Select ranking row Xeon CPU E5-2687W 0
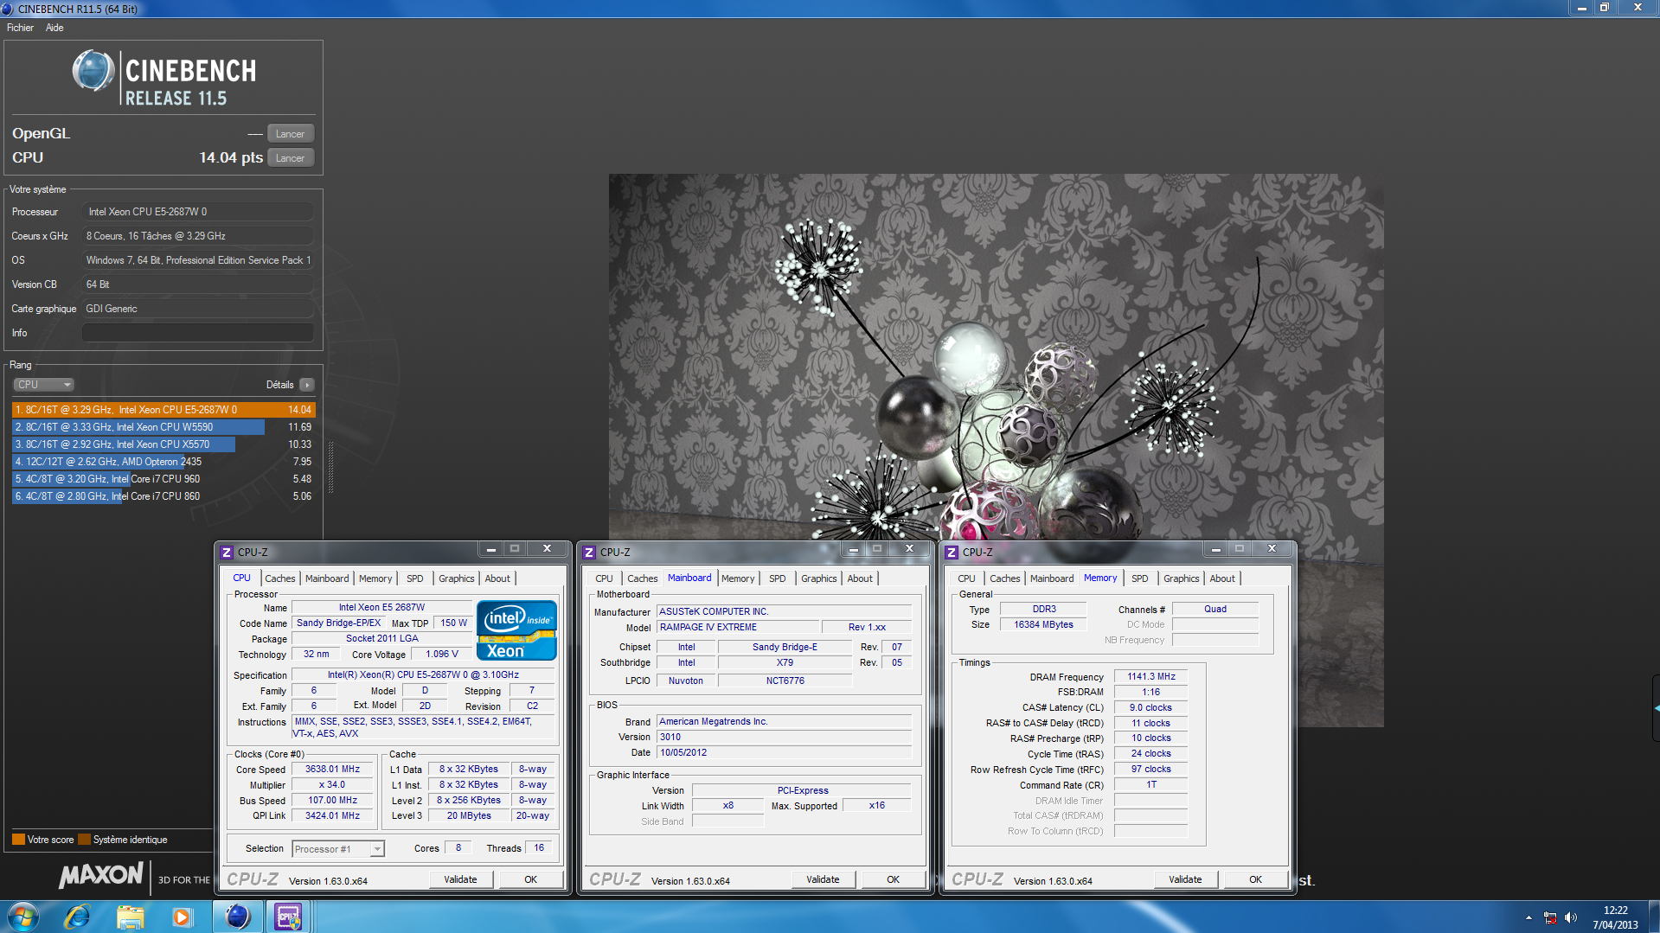Viewport: 1660px width, 933px height. click(163, 410)
